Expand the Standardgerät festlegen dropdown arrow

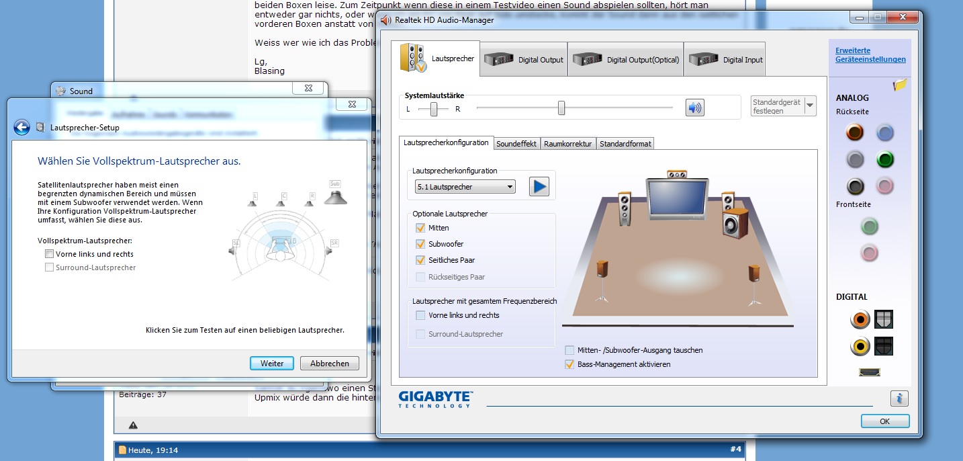(810, 106)
